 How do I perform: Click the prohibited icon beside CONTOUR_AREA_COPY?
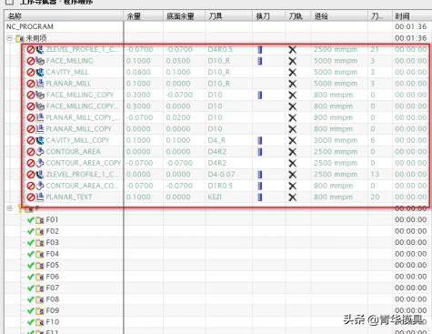click(31, 163)
